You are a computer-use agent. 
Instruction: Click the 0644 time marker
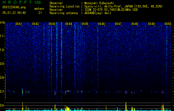point(69,24)
